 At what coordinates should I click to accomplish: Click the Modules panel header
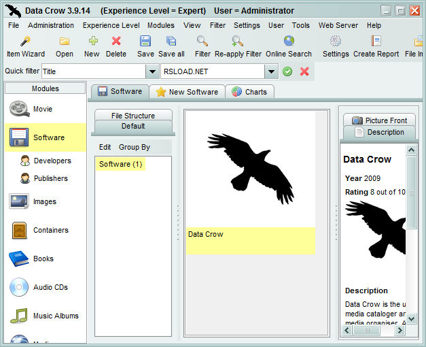45,88
